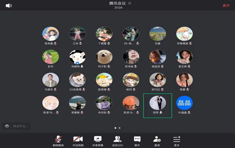Image resolution: width=235 pixels, height=148 pixels.
Task: Click the speaker volume icon
Action: [9, 6]
